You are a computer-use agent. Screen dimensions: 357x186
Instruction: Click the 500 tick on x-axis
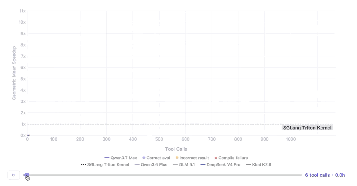point(159,139)
